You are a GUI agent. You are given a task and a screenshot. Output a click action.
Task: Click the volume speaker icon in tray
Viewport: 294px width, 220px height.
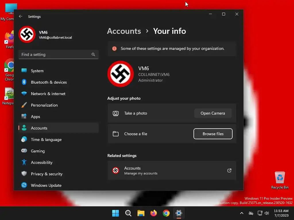coord(267,213)
